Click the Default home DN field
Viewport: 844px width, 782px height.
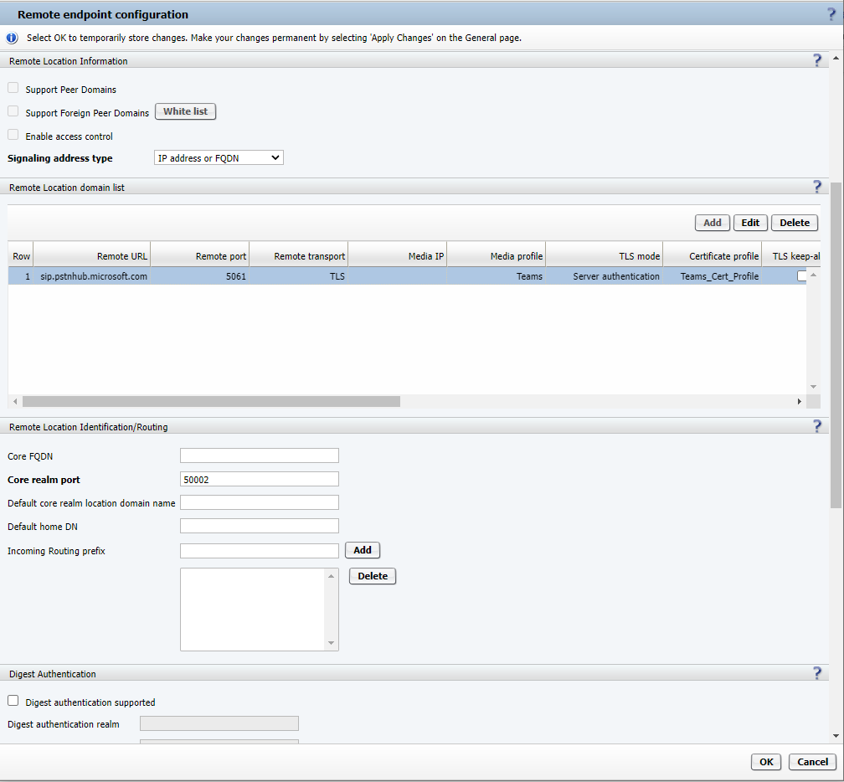(x=260, y=526)
